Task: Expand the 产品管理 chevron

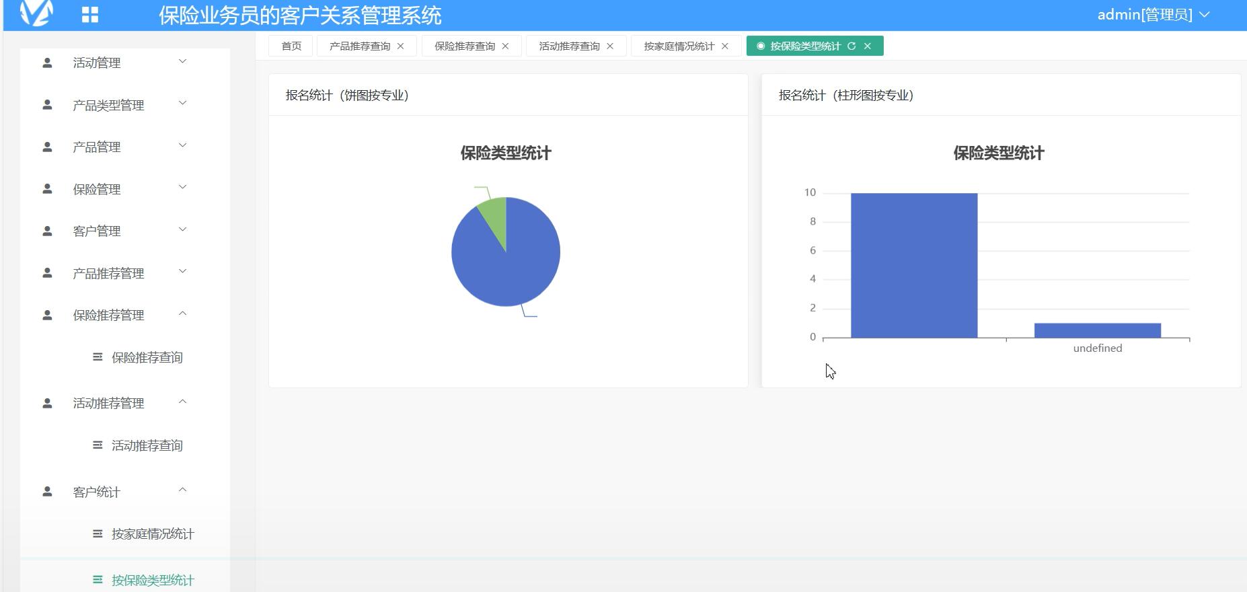Action: coord(182,145)
